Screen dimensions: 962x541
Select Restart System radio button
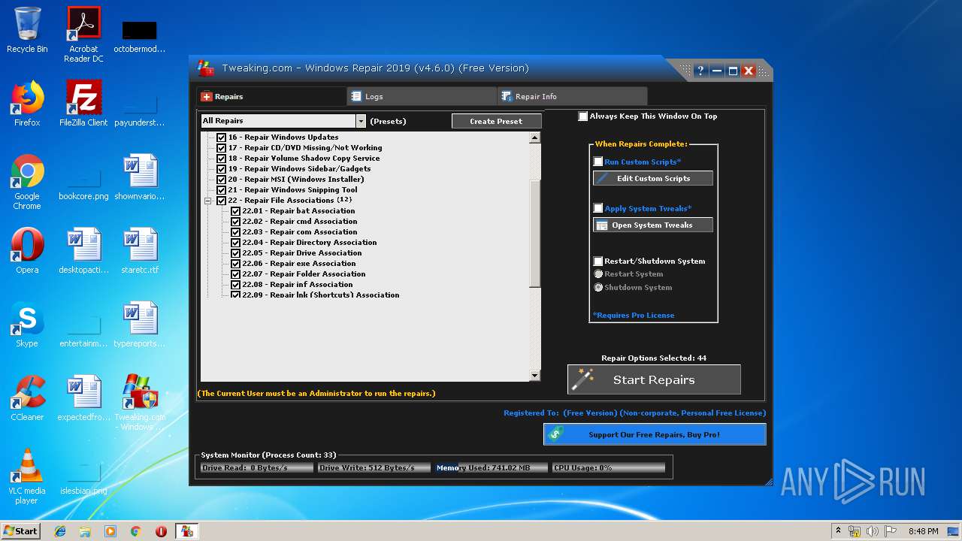coord(598,274)
